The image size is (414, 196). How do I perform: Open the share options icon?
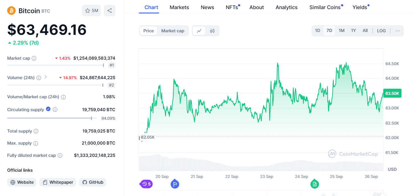(x=110, y=10)
